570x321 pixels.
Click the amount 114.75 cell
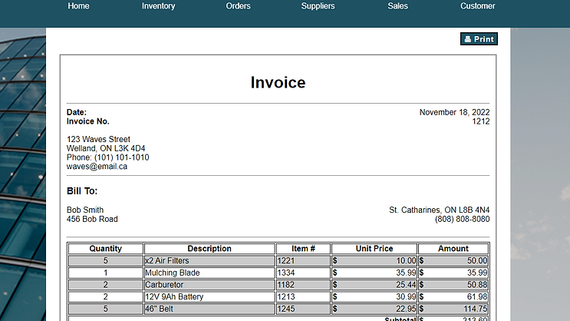(453, 309)
